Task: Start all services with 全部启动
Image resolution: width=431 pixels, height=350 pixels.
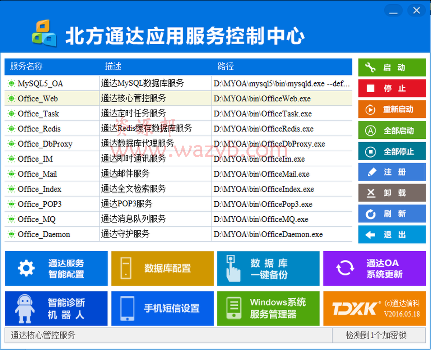Action: coord(392,130)
